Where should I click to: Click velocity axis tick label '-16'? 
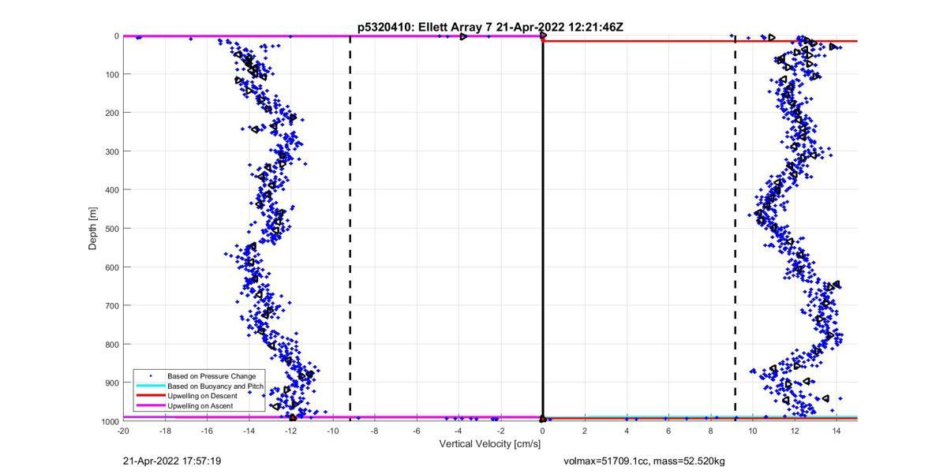[x=207, y=431]
